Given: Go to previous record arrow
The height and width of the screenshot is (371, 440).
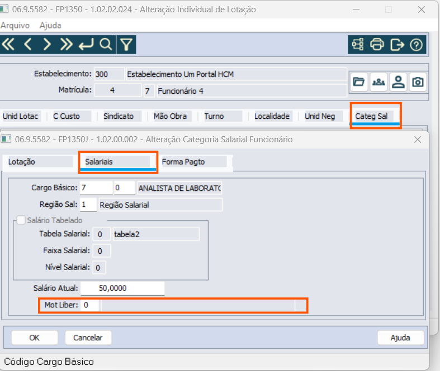Looking at the screenshot, I should pyautogui.click(x=27, y=45).
